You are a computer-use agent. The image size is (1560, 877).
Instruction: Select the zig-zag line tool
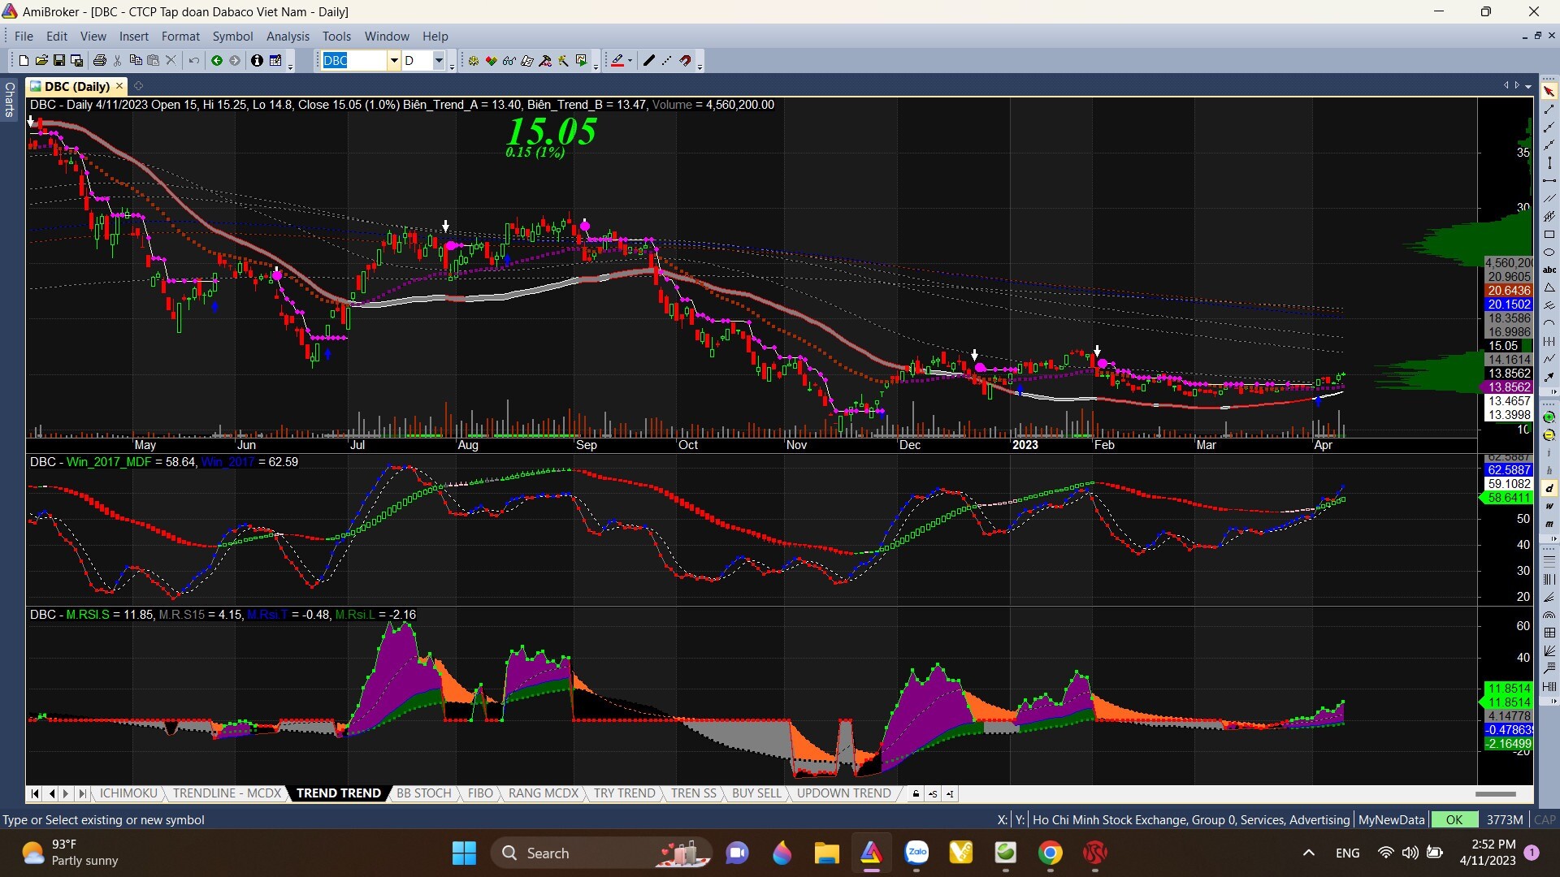coord(1549,359)
